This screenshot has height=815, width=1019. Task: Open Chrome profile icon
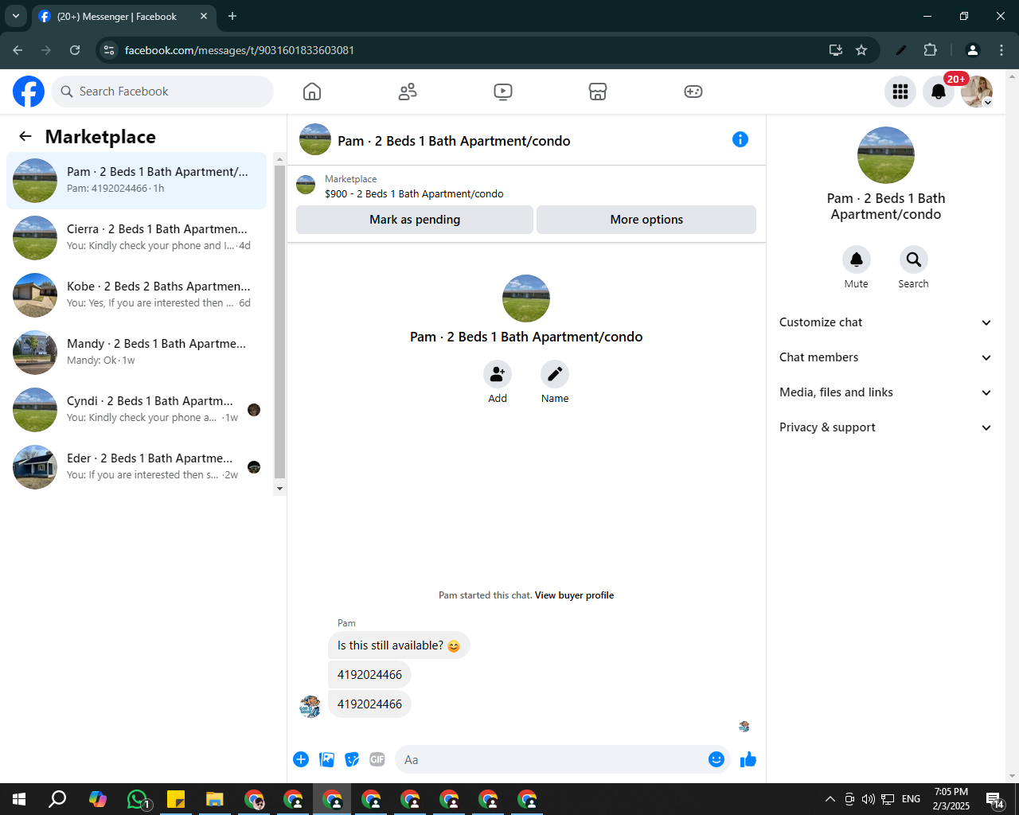pos(973,50)
